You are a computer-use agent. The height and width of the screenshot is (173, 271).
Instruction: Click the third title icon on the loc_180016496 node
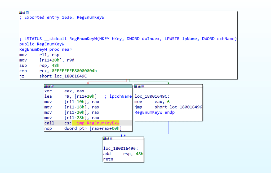pos(111,138)
